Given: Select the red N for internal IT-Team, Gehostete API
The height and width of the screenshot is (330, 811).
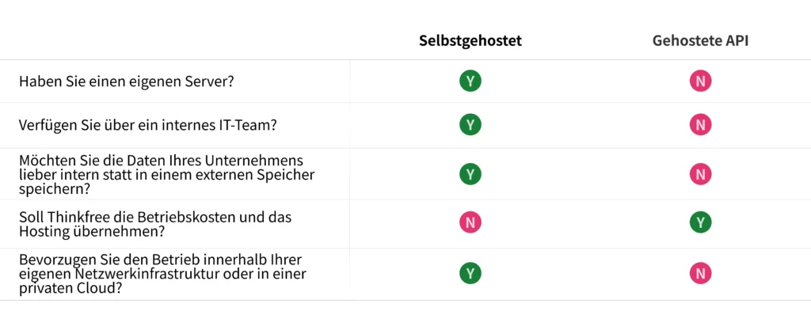Looking at the screenshot, I should coord(699,124).
